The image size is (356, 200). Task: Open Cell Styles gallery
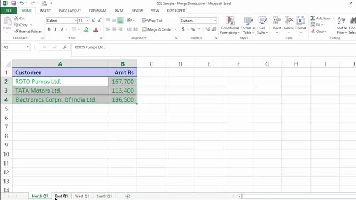262,25
